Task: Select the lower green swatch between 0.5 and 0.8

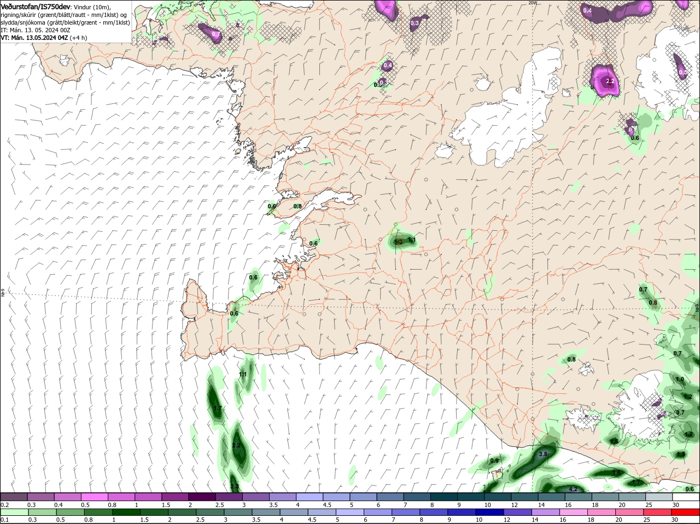Action: click(71, 512)
